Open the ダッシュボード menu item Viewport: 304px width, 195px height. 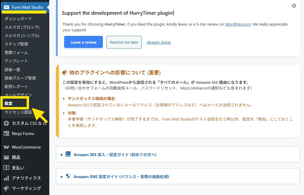pyautogui.click(x=18, y=19)
